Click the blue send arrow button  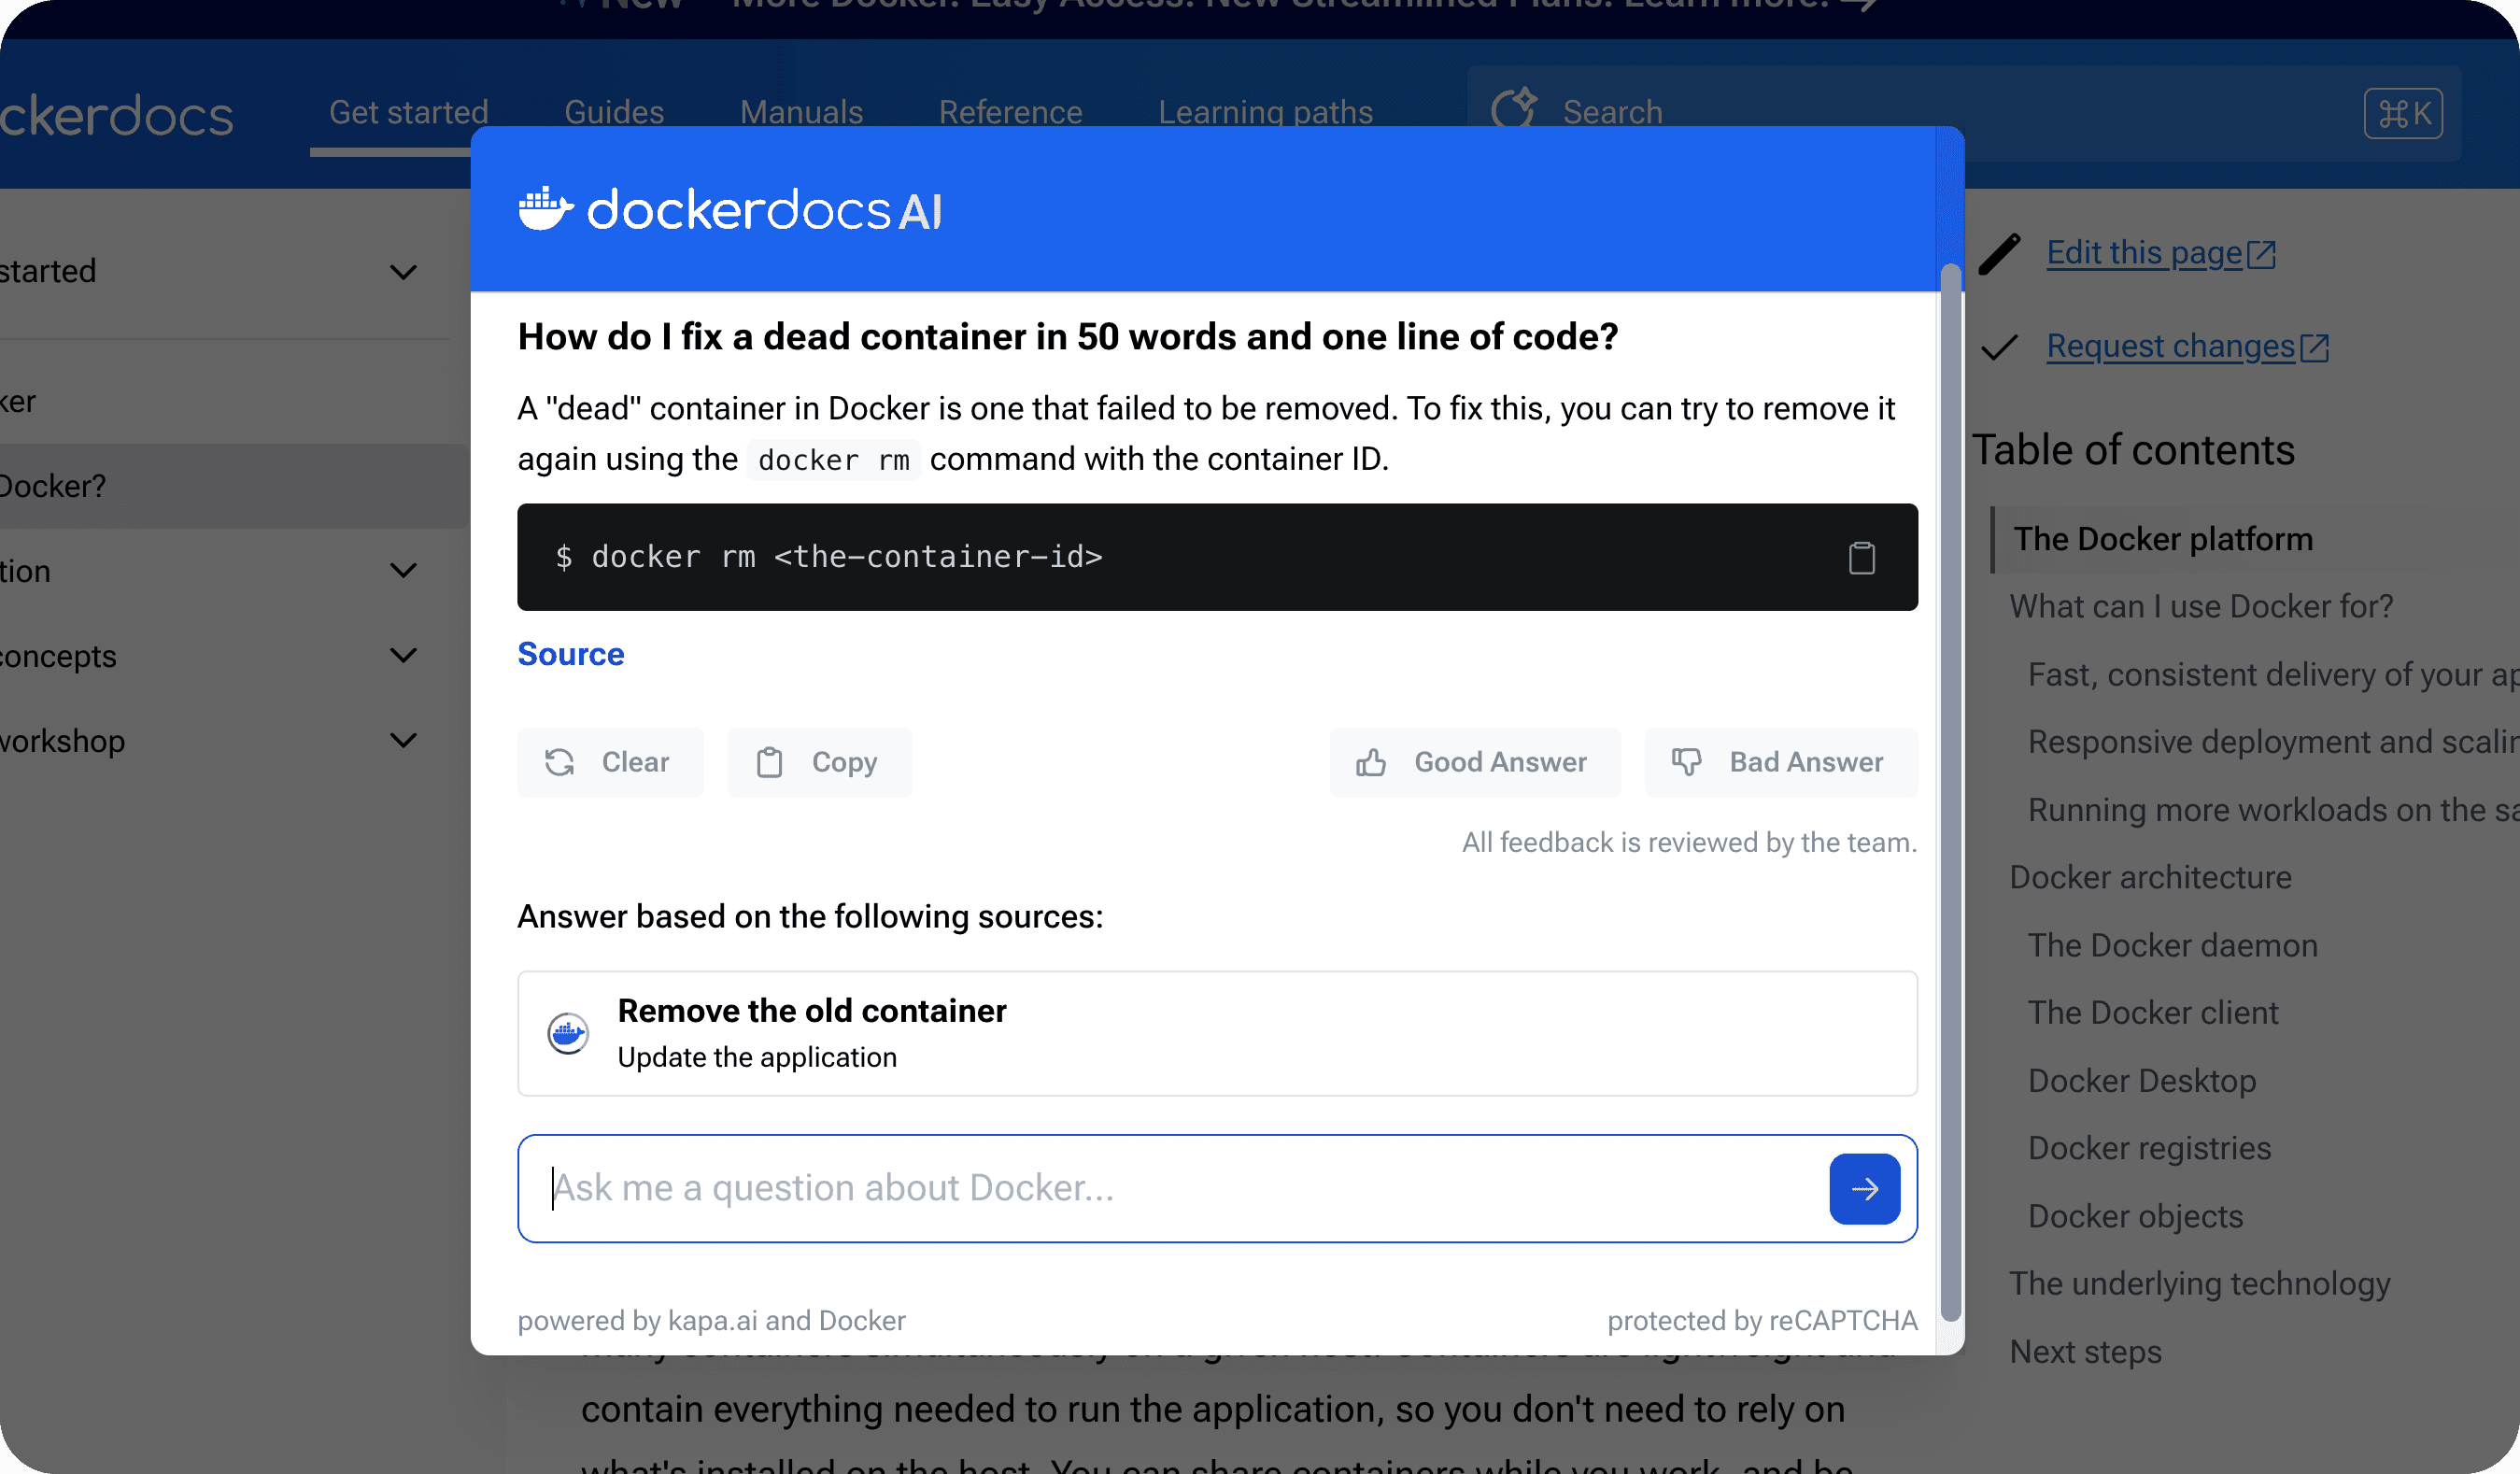pos(1864,1188)
